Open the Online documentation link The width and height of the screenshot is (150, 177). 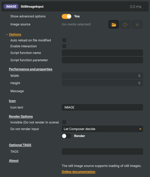[78, 172]
